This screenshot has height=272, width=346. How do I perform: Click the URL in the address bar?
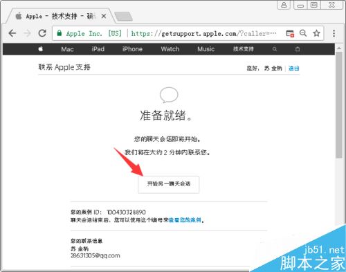point(203,34)
